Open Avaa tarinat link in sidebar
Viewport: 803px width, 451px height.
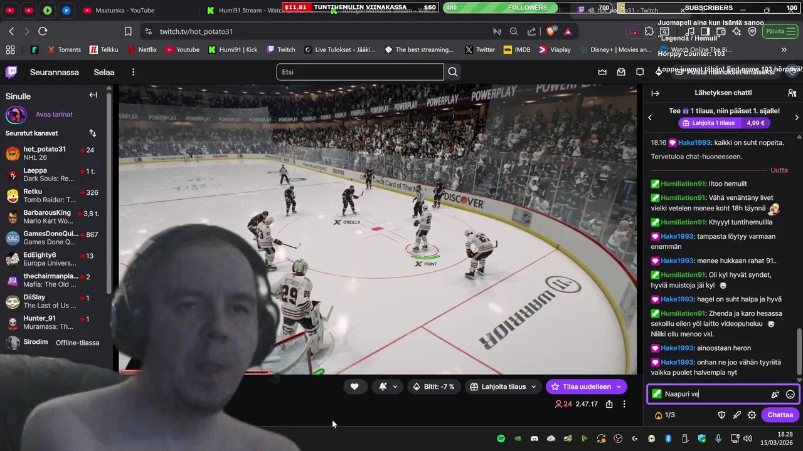point(54,115)
